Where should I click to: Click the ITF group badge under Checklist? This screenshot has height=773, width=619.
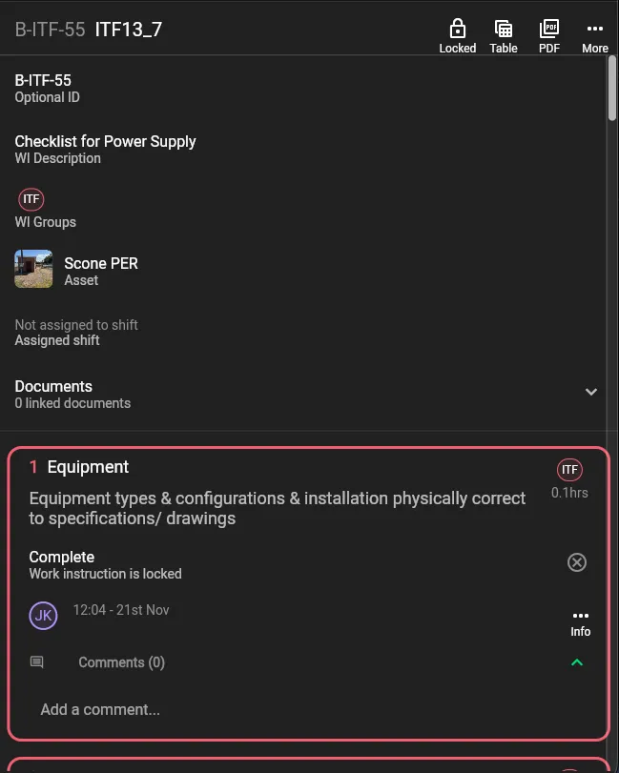point(31,199)
